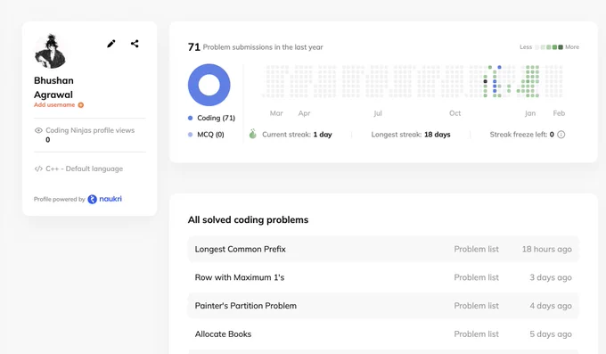The width and height of the screenshot is (606, 354).
Task: Open the profile avatar picture
Action: click(51, 51)
